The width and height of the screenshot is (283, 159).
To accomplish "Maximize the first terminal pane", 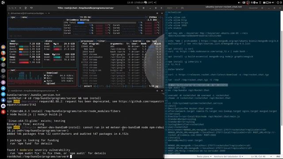I will (157, 13).
